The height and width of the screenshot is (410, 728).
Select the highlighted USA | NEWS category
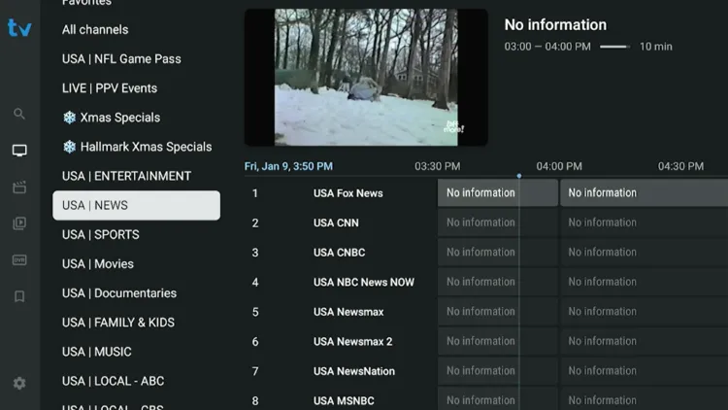(x=137, y=205)
